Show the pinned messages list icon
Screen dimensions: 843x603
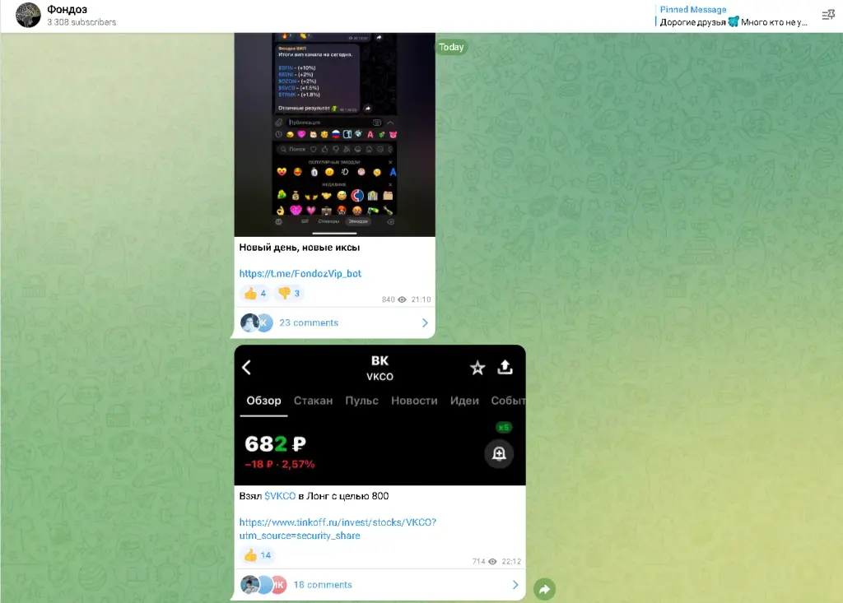pos(828,15)
